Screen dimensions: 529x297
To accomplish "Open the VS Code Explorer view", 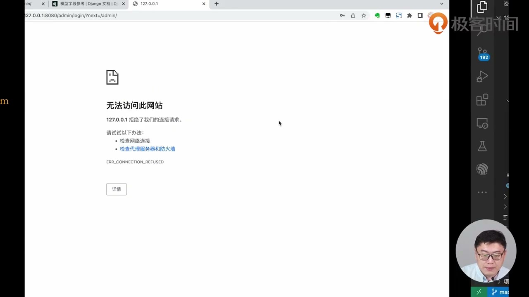I will (482, 7).
